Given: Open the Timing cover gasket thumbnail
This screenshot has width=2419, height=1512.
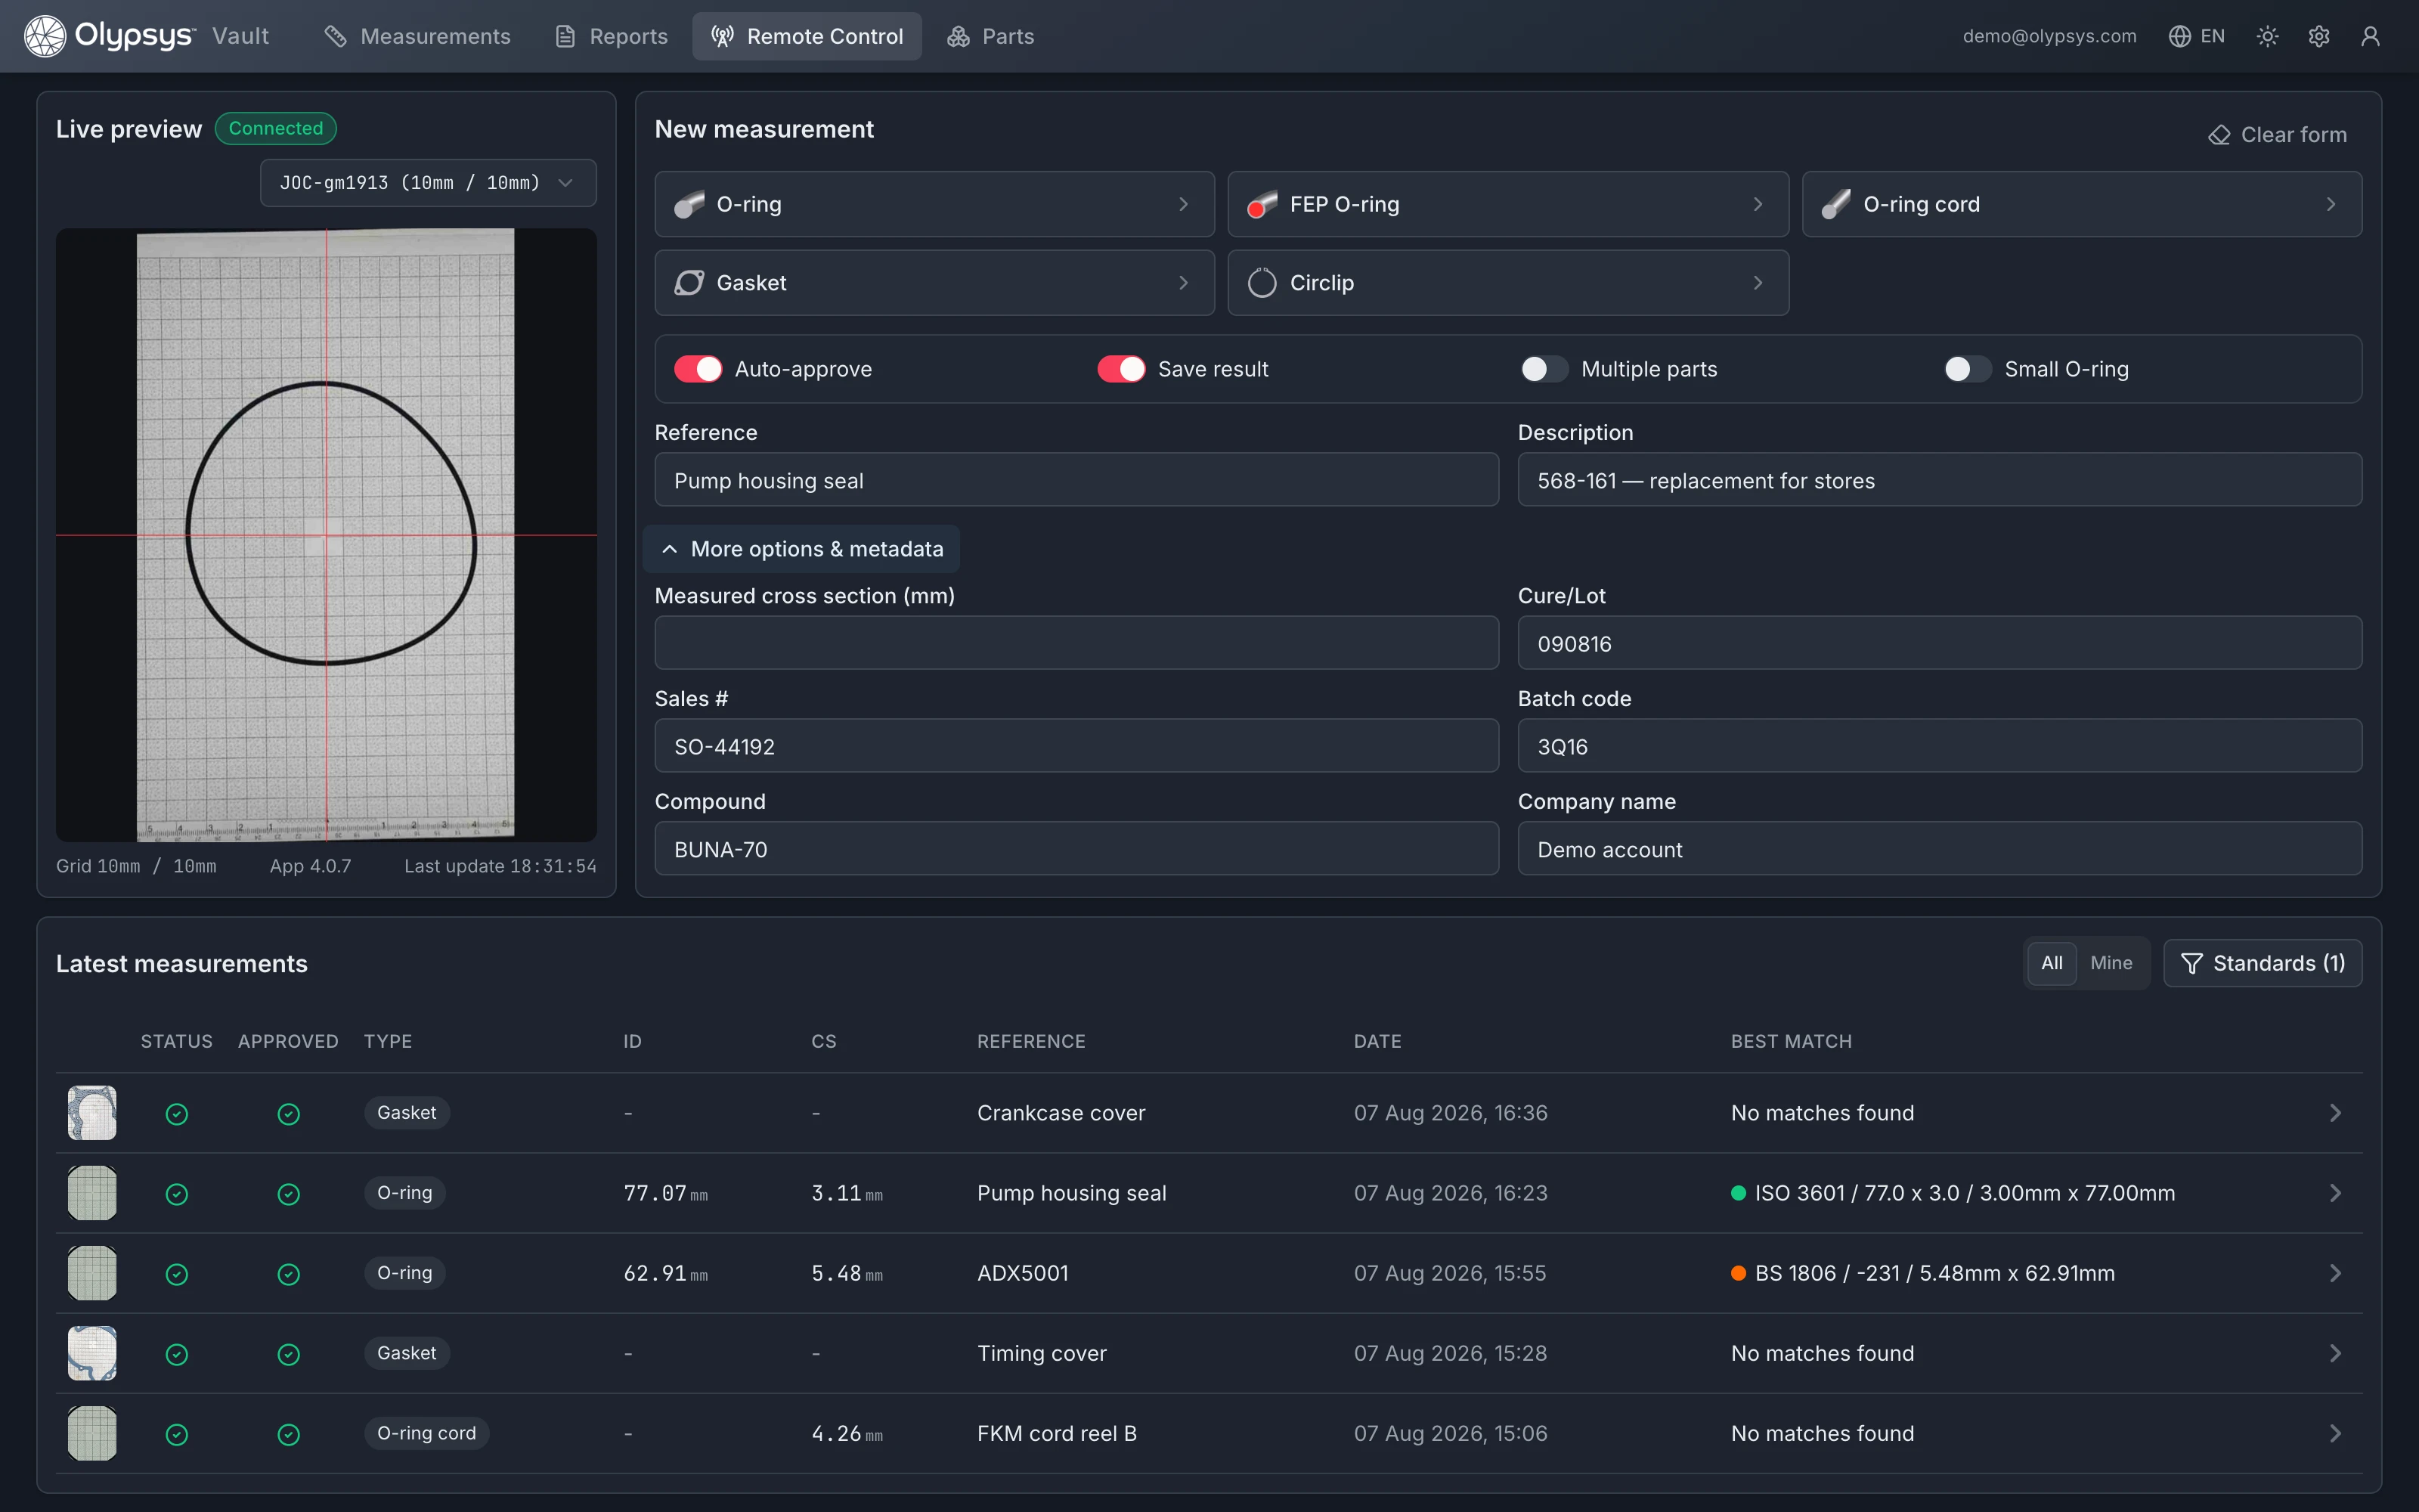Looking at the screenshot, I should 92,1353.
